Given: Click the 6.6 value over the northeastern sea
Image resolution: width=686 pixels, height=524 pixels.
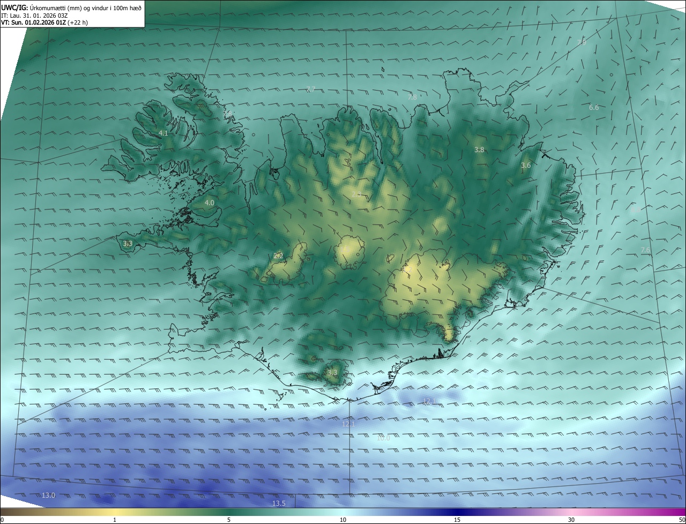Looking at the screenshot, I should click(594, 108).
